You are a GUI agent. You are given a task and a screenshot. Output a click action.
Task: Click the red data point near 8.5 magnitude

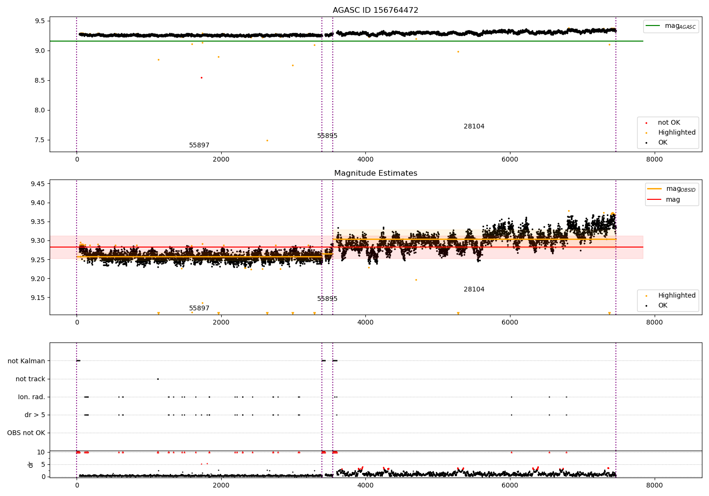tap(201, 77)
